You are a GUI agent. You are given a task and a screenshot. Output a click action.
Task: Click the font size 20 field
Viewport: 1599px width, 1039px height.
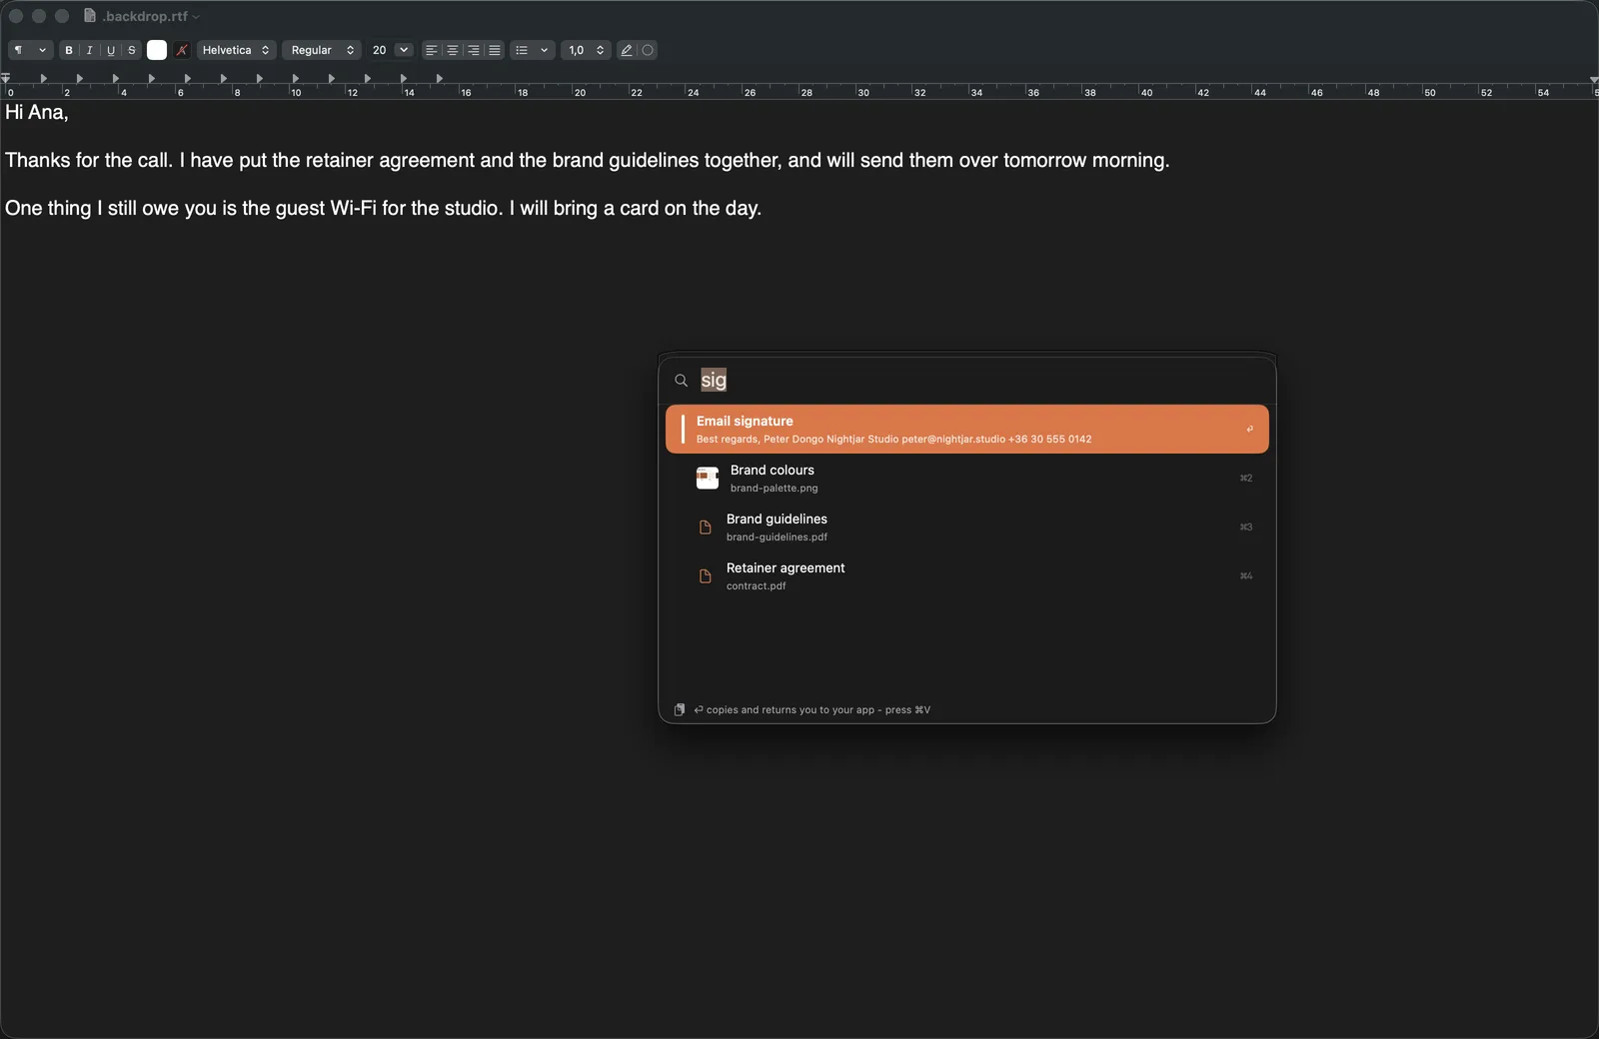[380, 50]
